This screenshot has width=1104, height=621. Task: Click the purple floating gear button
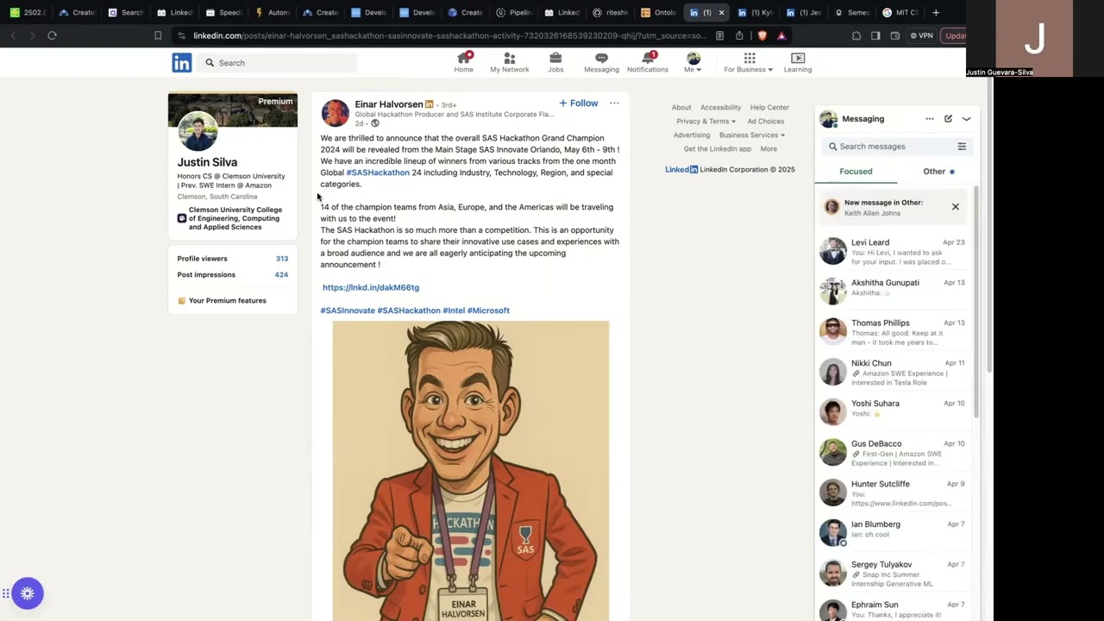point(28,593)
